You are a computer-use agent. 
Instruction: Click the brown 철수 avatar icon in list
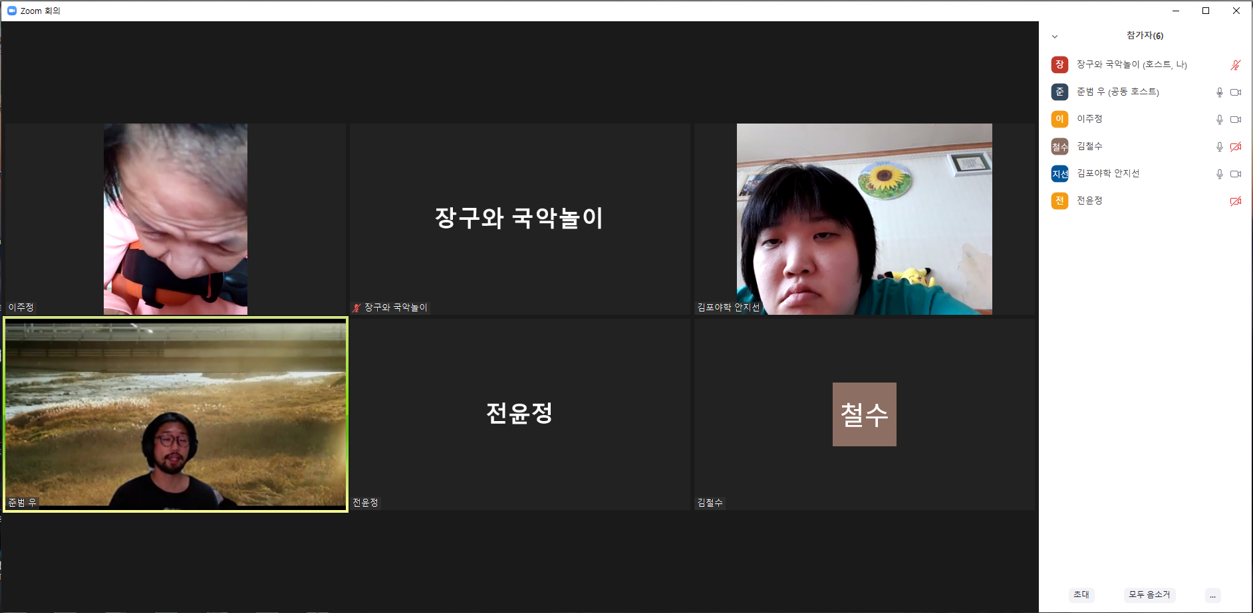pyautogui.click(x=1059, y=146)
